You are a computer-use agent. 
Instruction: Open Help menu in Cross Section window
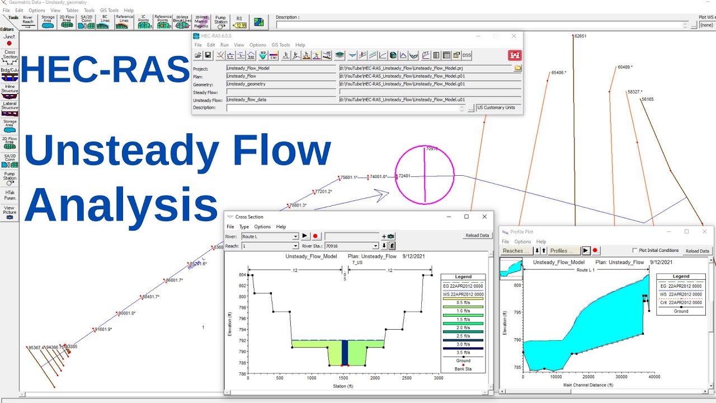tap(281, 227)
